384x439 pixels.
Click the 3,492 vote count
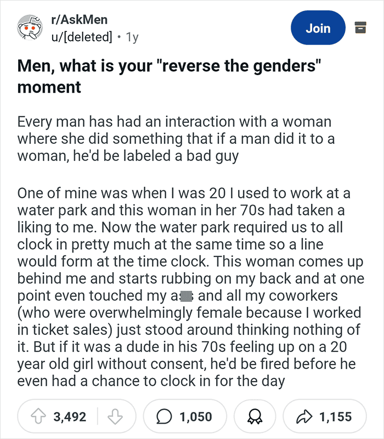(x=70, y=417)
